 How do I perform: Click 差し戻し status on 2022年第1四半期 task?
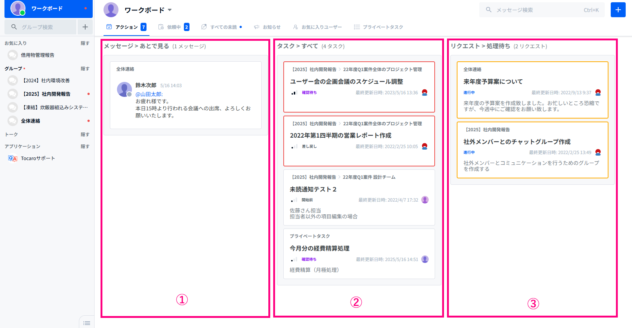pyautogui.click(x=309, y=146)
